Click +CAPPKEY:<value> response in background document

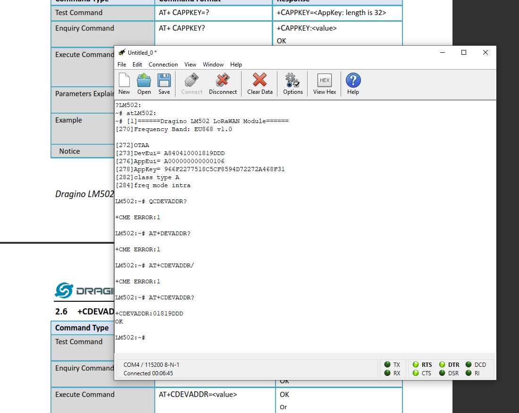coord(307,28)
